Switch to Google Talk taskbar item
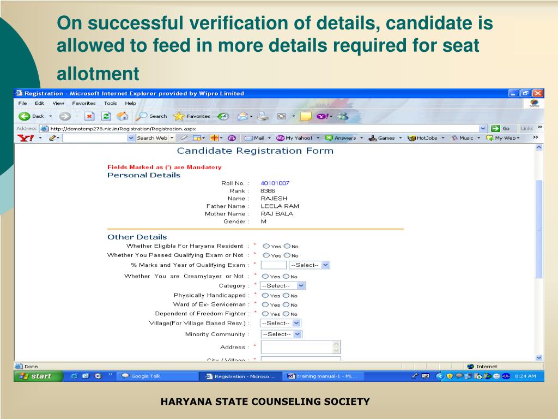Screen dimensions: 558x419 pyautogui.click(x=157, y=376)
